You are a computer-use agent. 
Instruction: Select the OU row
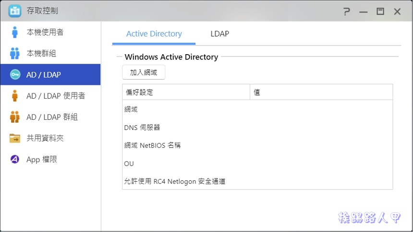coord(257,163)
